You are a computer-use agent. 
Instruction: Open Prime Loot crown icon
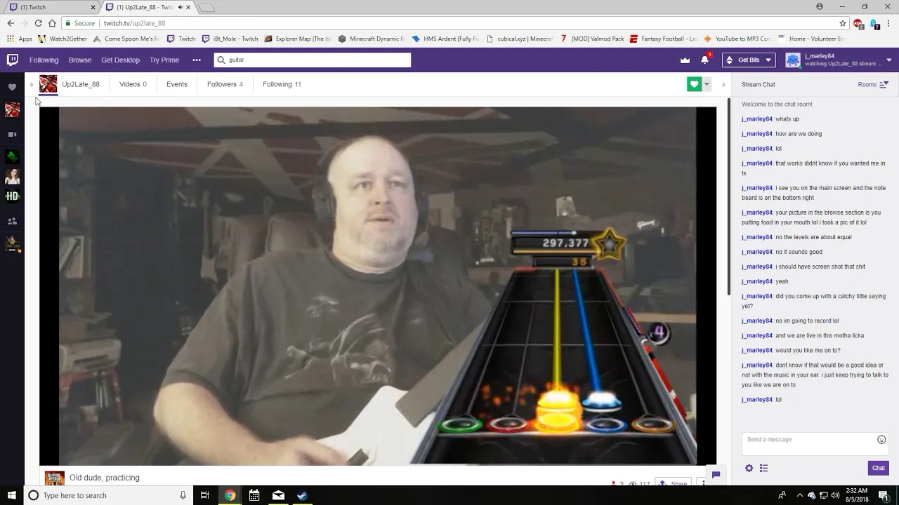click(685, 60)
